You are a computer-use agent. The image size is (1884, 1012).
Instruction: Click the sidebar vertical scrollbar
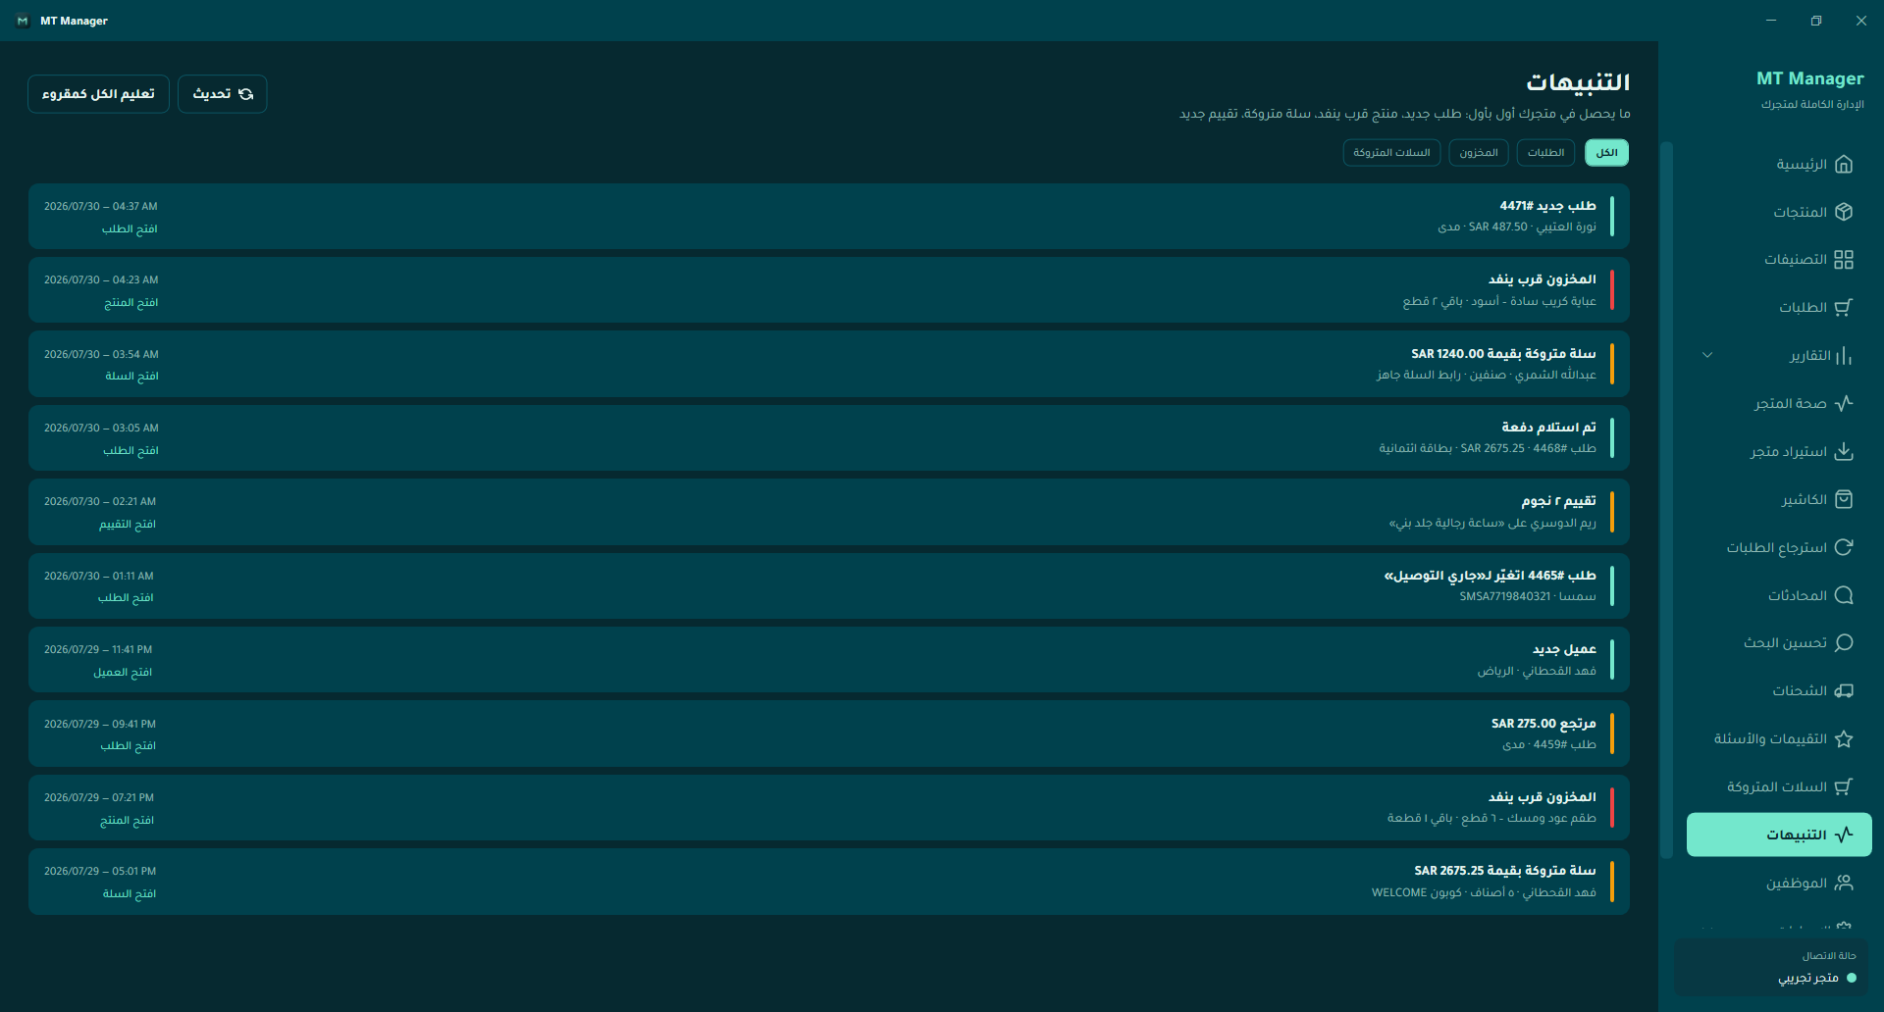[x=1666, y=500]
